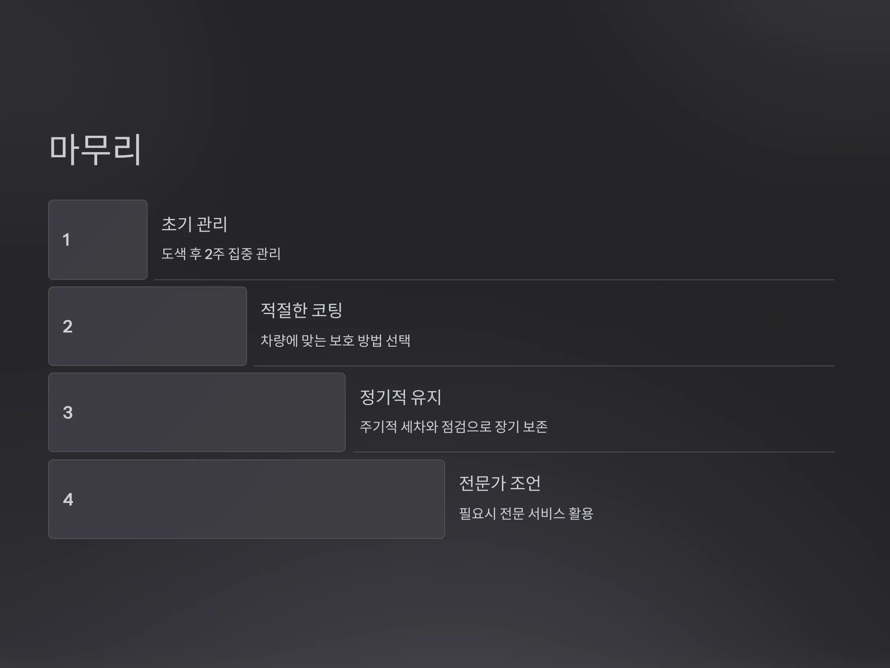
Task: Click the number 2 inside second box
Action: (x=67, y=327)
